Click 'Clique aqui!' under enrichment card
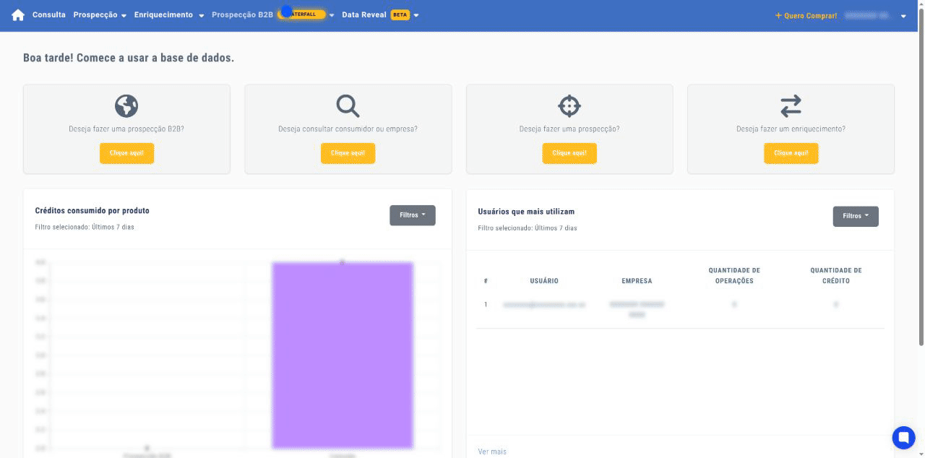This screenshot has width=925, height=458. [791, 153]
